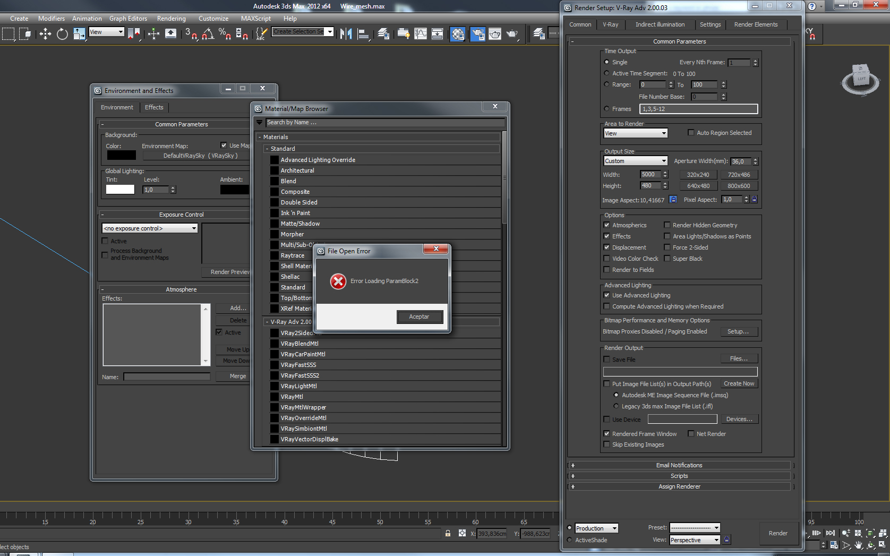890x556 pixels.
Task: Toggle the Angle Snap tool
Action: [x=208, y=34]
